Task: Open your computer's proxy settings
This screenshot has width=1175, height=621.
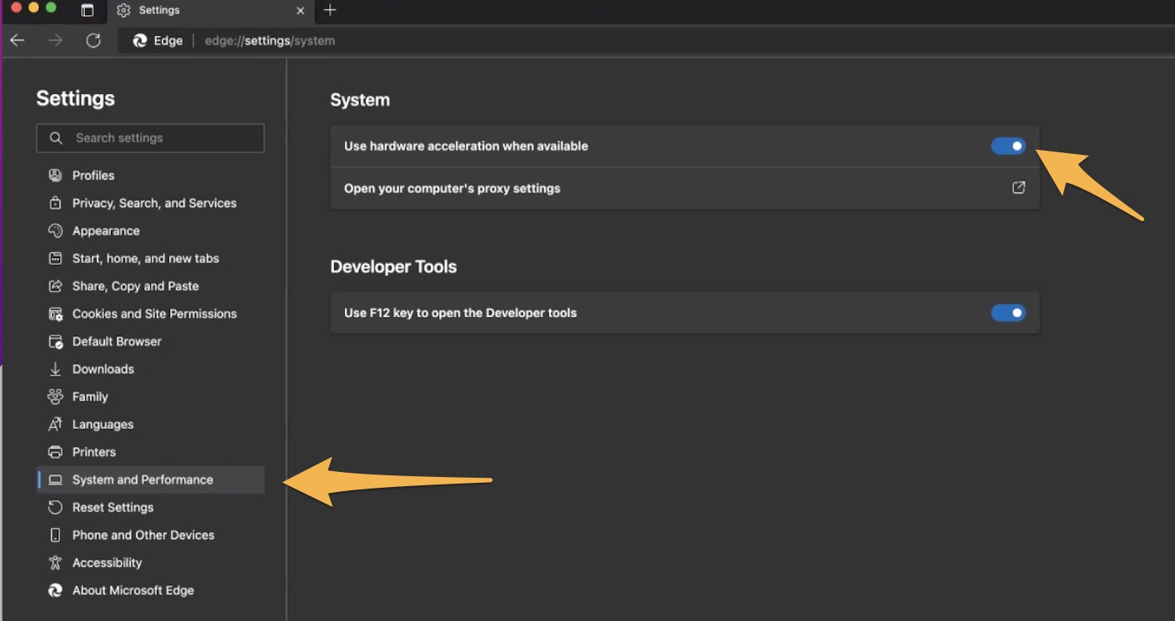Action: (x=685, y=188)
